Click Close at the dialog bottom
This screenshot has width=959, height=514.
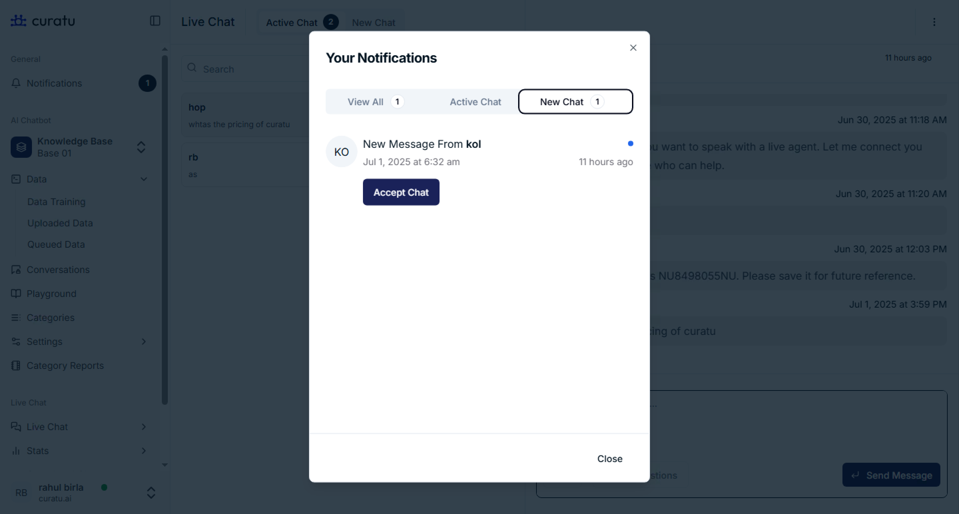click(x=609, y=458)
